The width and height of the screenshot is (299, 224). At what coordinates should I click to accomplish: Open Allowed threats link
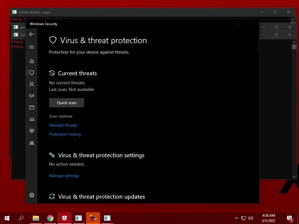pos(63,125)
